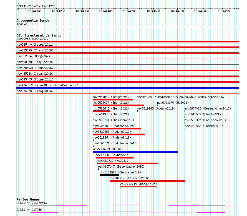The width and height of the screenshot is (247, 216).
Task: Open the nsv5617539 (Ebert2021) variant
Action: 203,114
